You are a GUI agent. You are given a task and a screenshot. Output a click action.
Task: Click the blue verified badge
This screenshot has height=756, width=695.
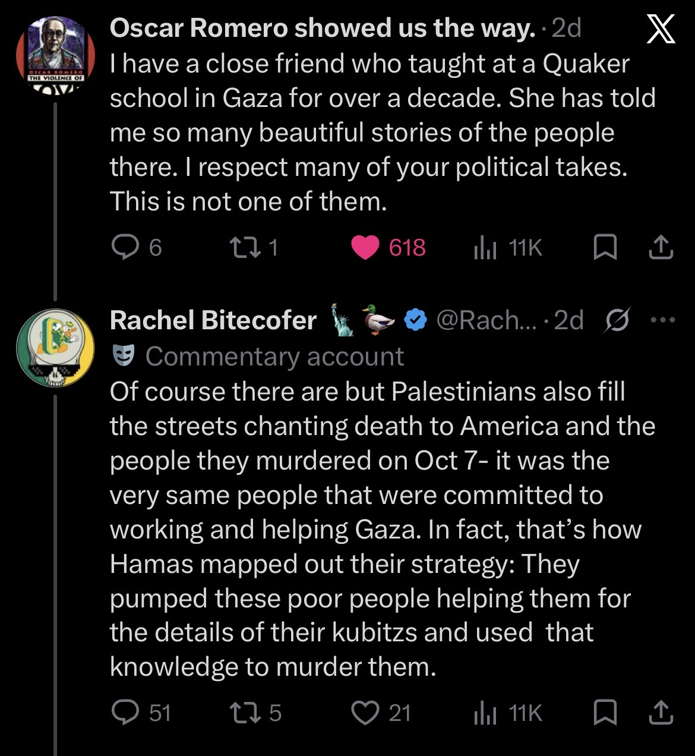tap(416, 320)
